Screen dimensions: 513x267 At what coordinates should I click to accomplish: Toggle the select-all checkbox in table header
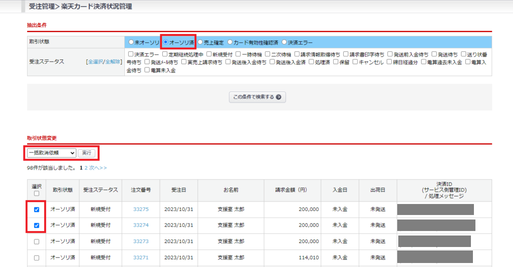point(37,193)
